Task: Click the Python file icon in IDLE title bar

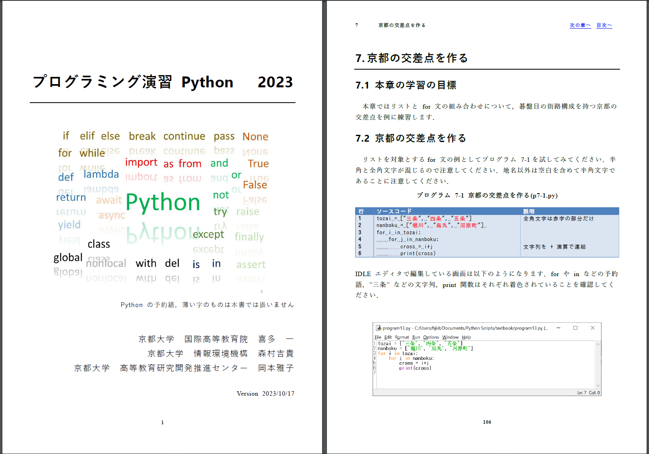Action: 378,328
